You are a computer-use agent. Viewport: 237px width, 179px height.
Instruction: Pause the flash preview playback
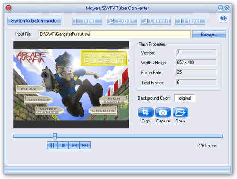pos(52,145)
